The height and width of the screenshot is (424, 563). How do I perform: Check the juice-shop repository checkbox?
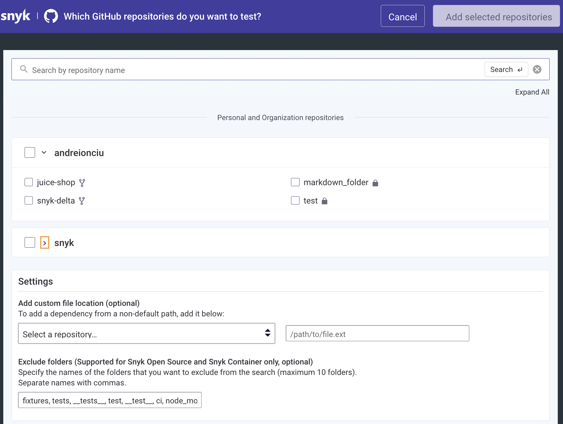29,182
